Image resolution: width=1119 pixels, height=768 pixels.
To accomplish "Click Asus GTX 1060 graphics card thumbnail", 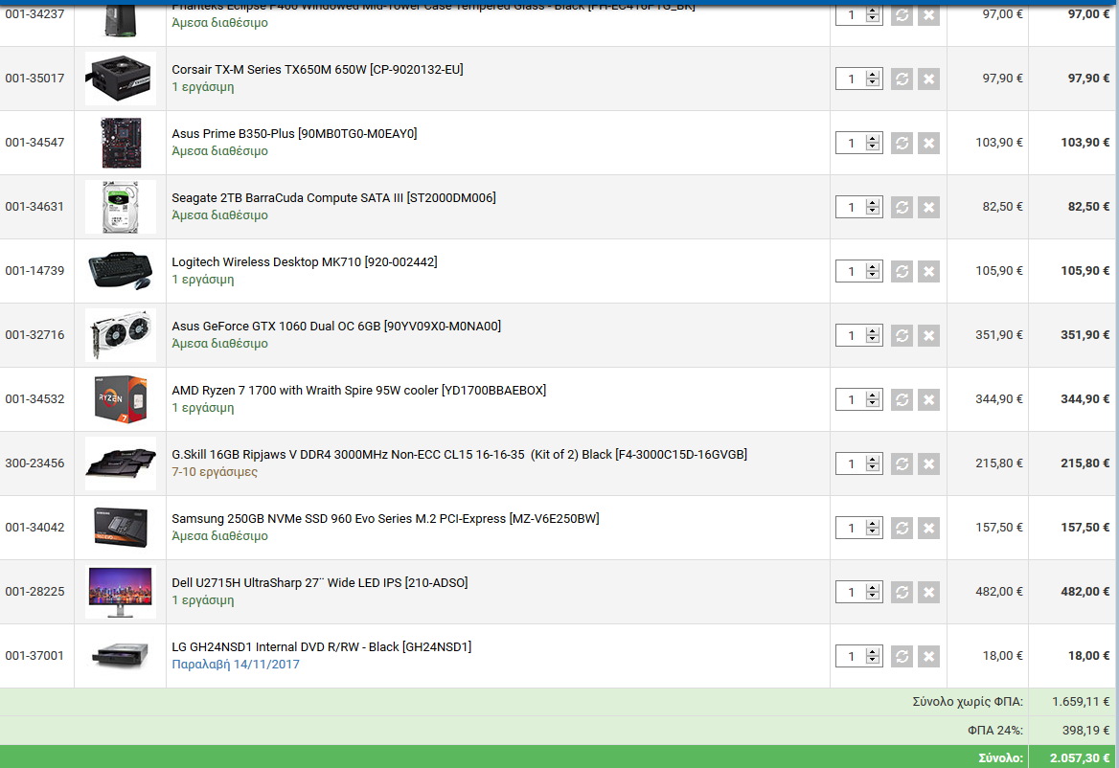I will pos(120,335).
